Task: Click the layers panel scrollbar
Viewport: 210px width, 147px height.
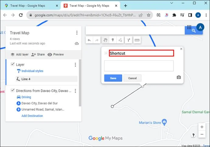Action: click(80, 83)
